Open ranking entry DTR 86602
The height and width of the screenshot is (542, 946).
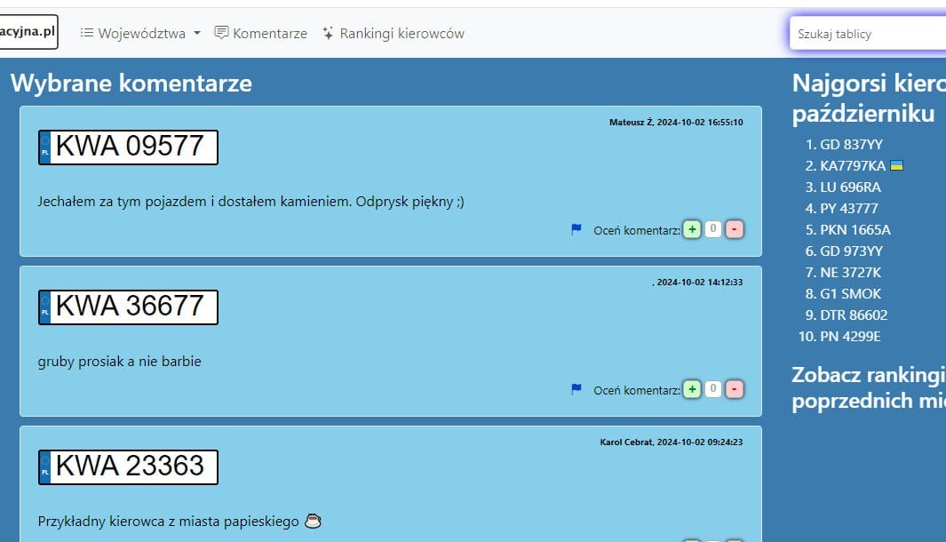854,315
